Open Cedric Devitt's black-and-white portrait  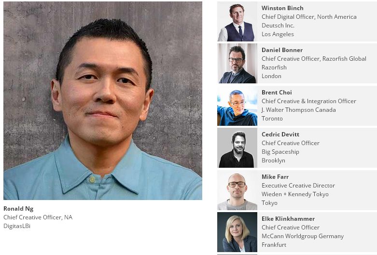point(237,148)
